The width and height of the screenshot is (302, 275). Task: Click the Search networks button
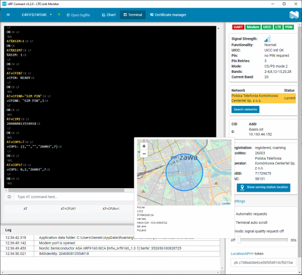246,109
